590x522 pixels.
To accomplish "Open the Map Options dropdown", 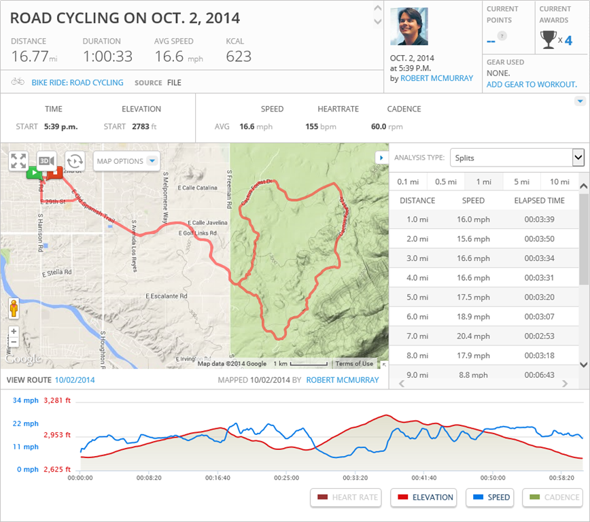I will 126,161.
